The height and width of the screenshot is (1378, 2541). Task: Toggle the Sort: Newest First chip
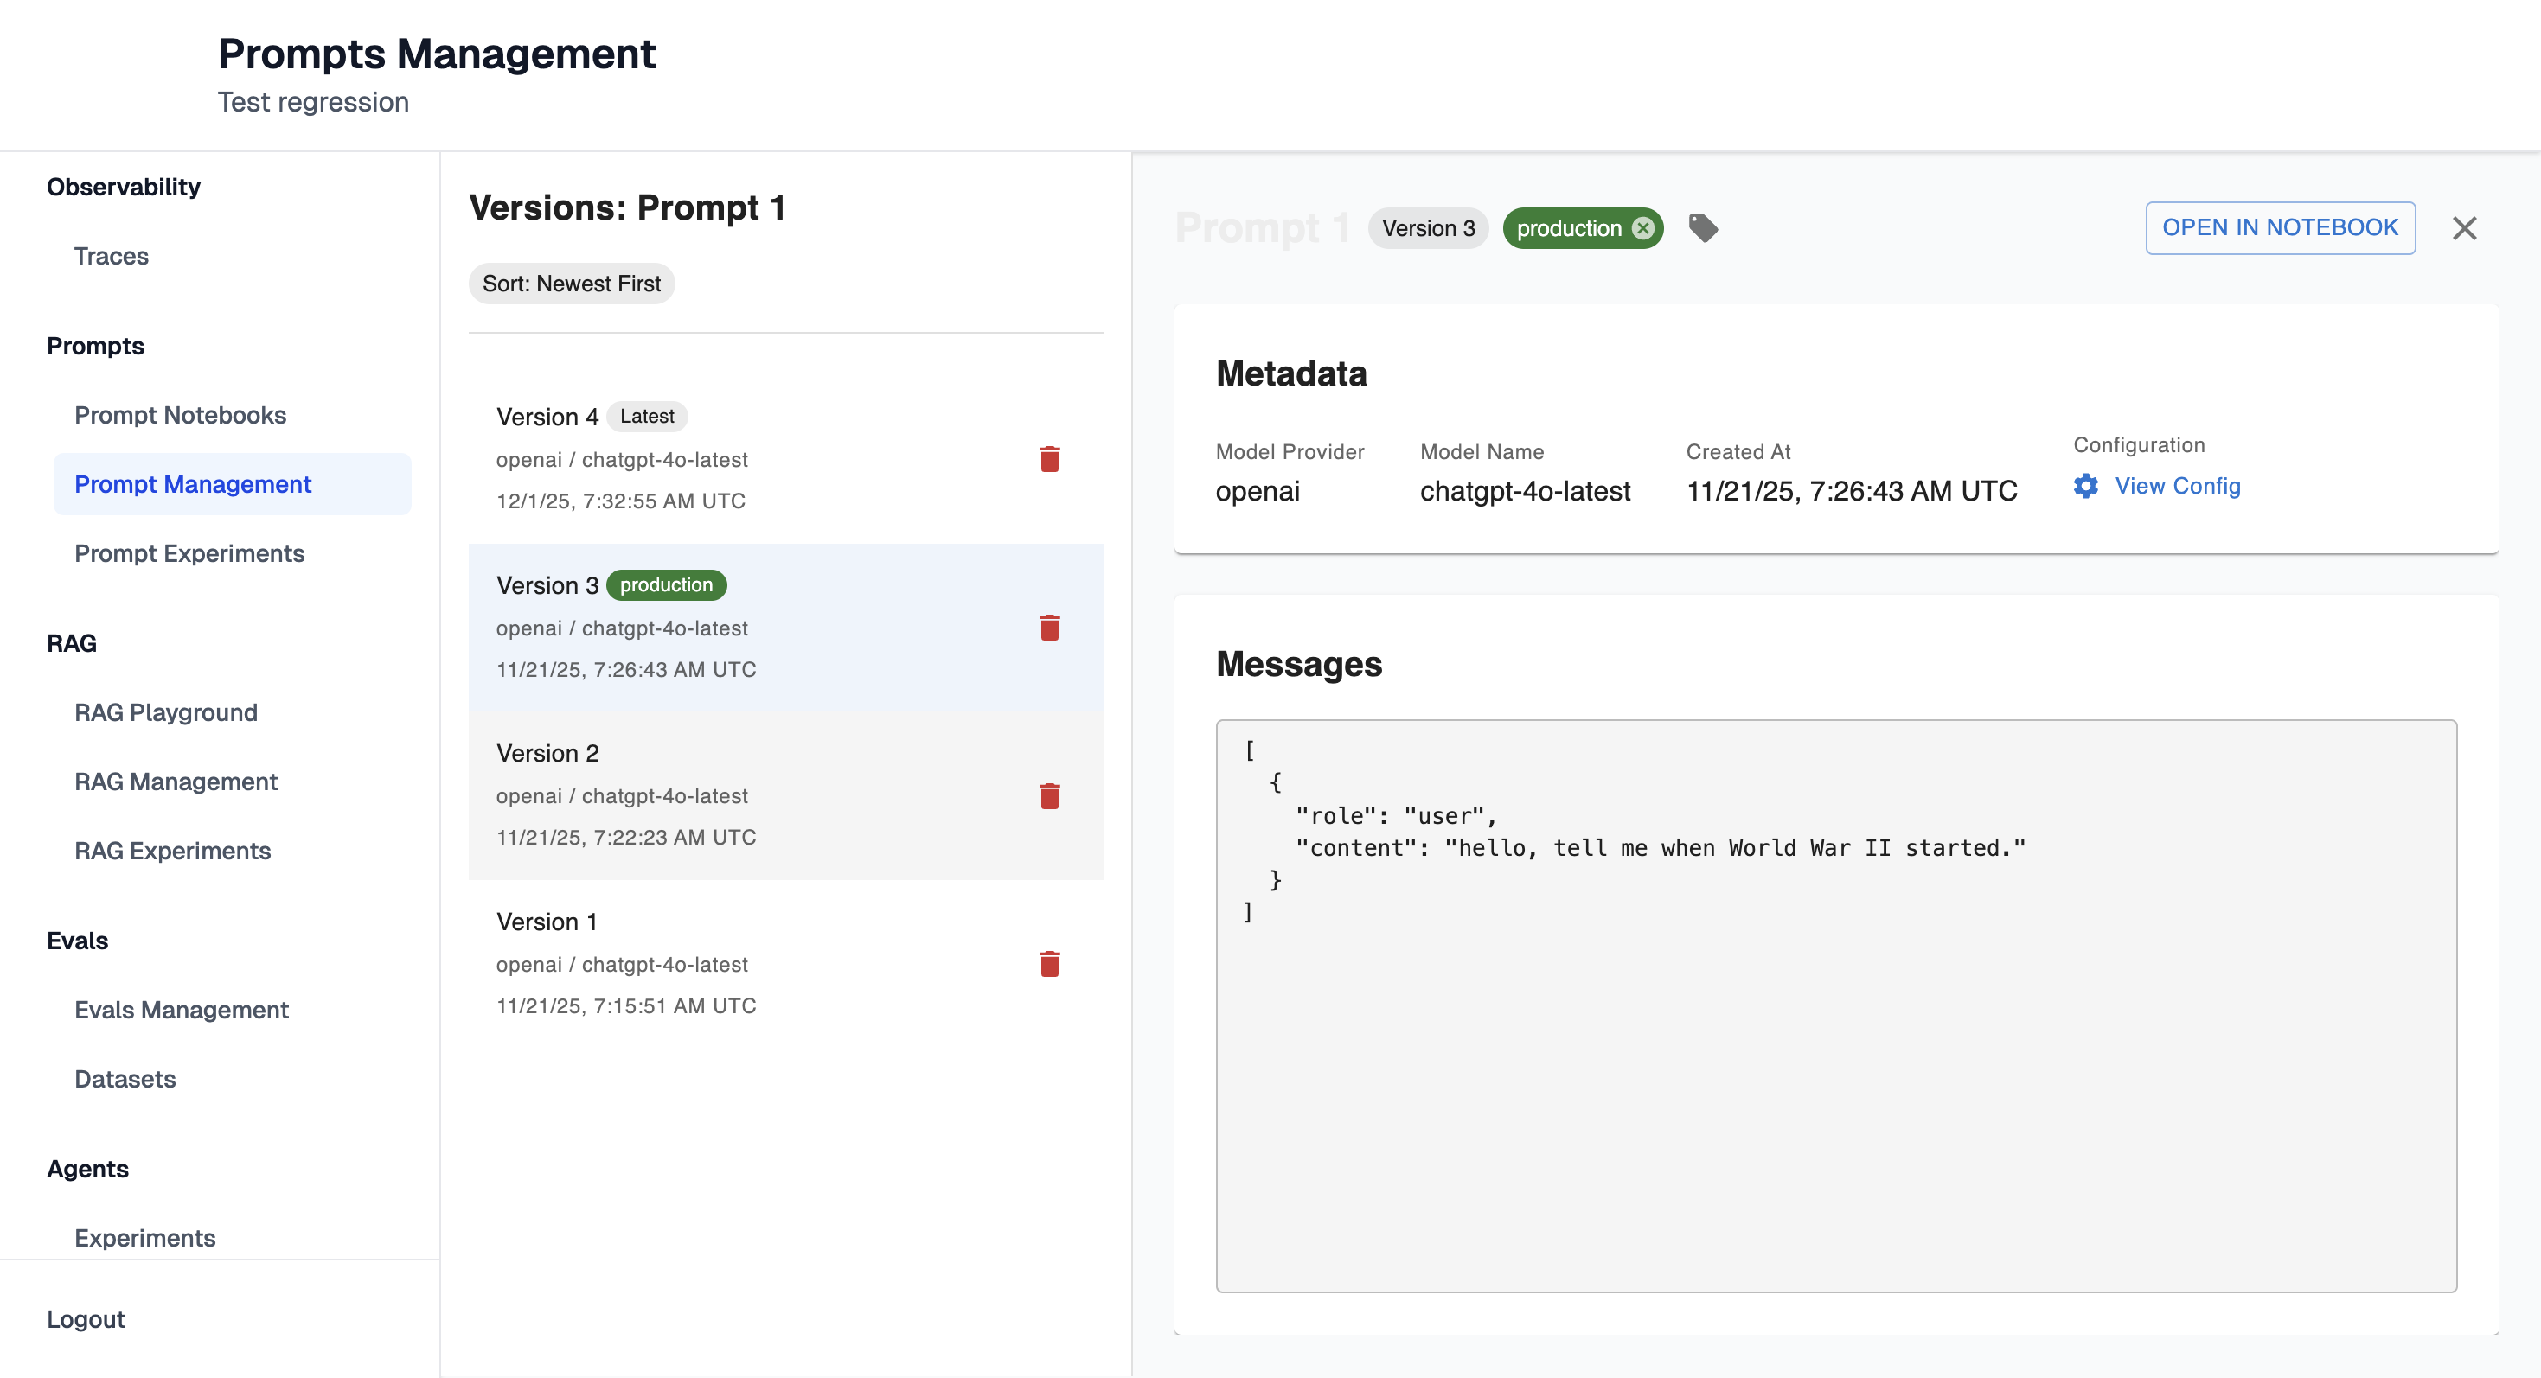pos(571,284)
